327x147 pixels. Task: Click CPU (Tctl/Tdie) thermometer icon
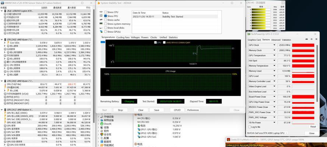click(5, 84)
